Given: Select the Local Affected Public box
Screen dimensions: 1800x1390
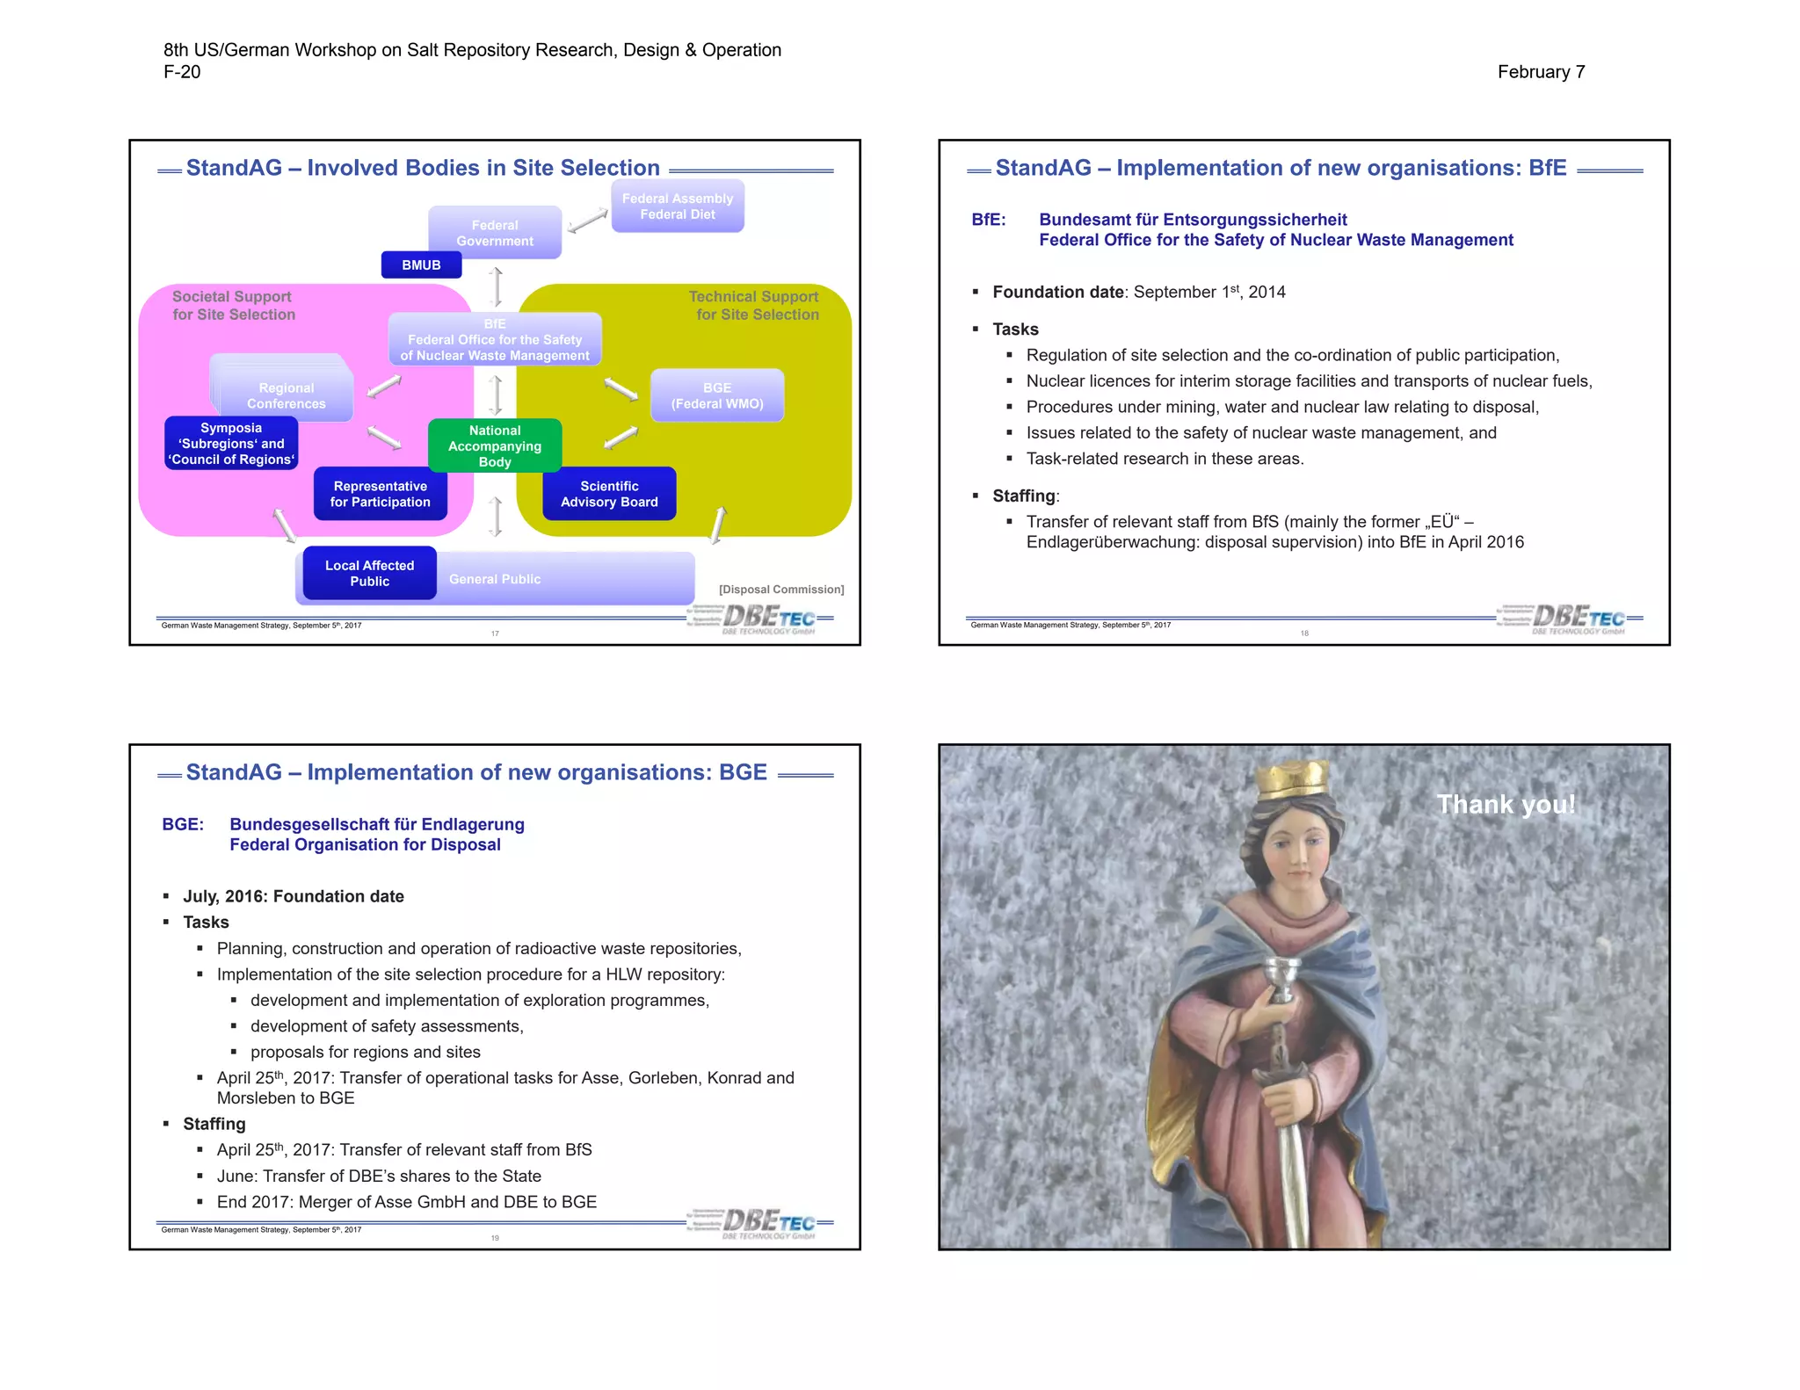Looking at the screenshot, I should coord(369,573).
